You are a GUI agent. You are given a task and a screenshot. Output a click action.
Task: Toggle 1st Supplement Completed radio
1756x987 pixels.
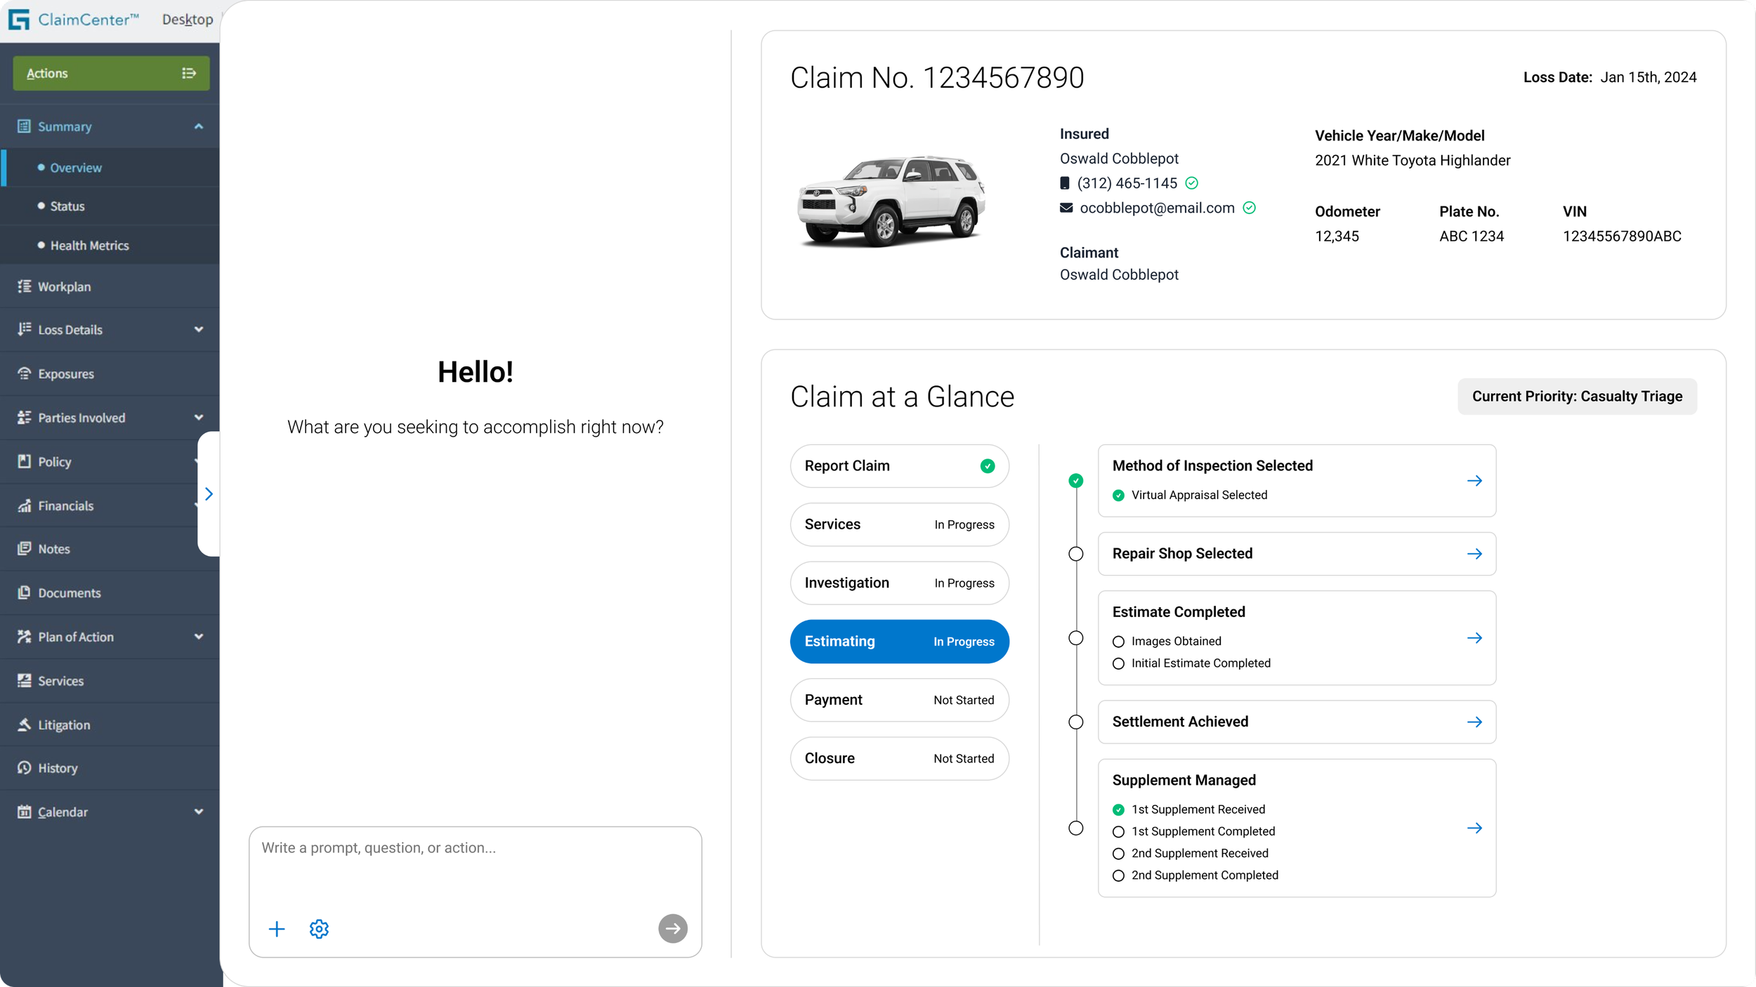[1118, 832]
